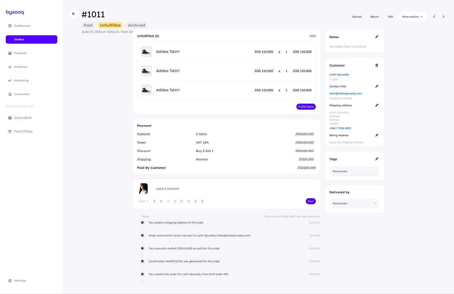This screenshot has width=454, height=294.
Task: Click the hello@laithaljunaidy.com email link
Action: pyautogui.click(x=346, y=93)
